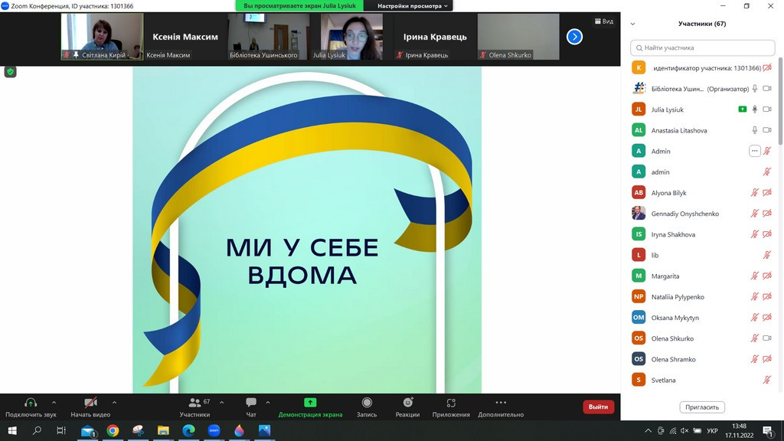Show next video thumbnails with the blue arrow
Image resolution: width=784 pixels, height=441 pixels.
click(x=574, y=37)
